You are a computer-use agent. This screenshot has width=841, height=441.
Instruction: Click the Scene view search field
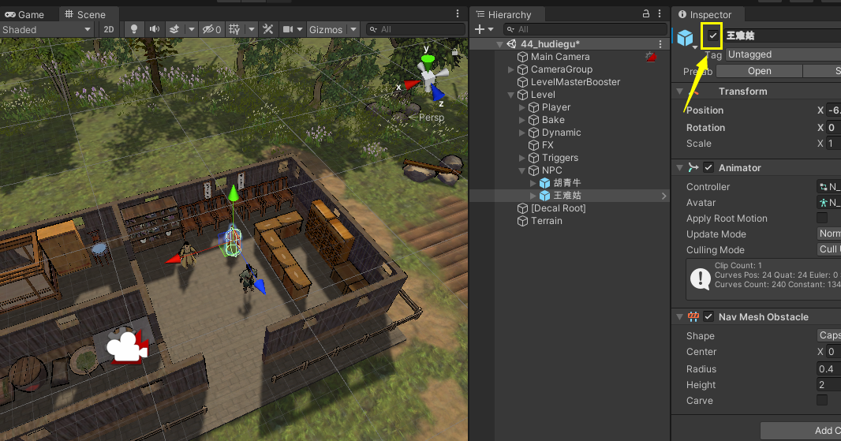[x=416, y=29]
